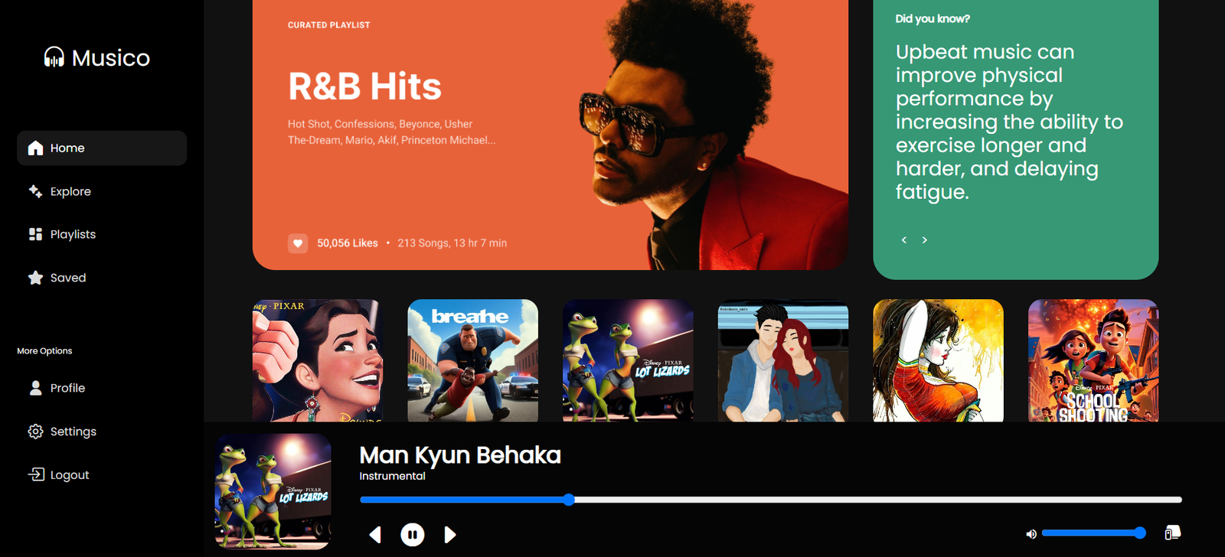
Task: Click the volume slider
Action: point(1093,533)
